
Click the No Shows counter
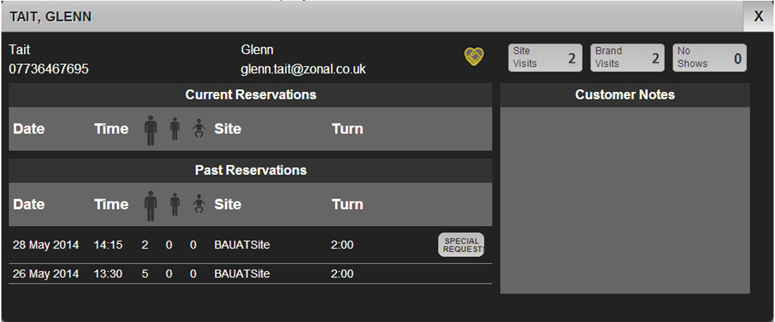(x=709, y=58)
